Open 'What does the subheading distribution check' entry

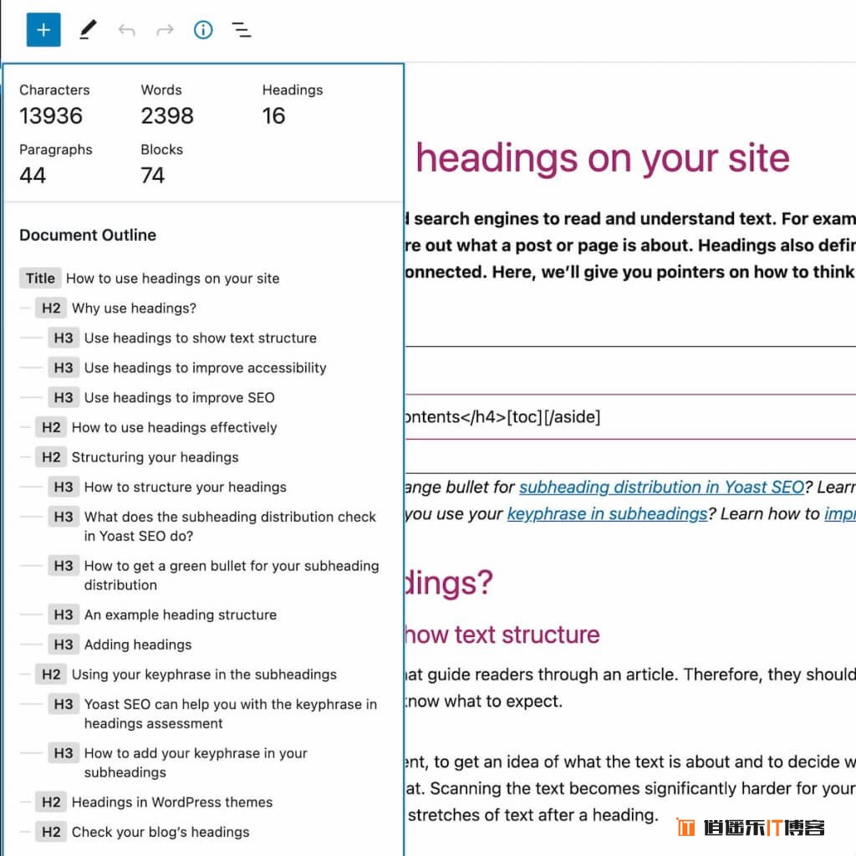pos(211,526)
